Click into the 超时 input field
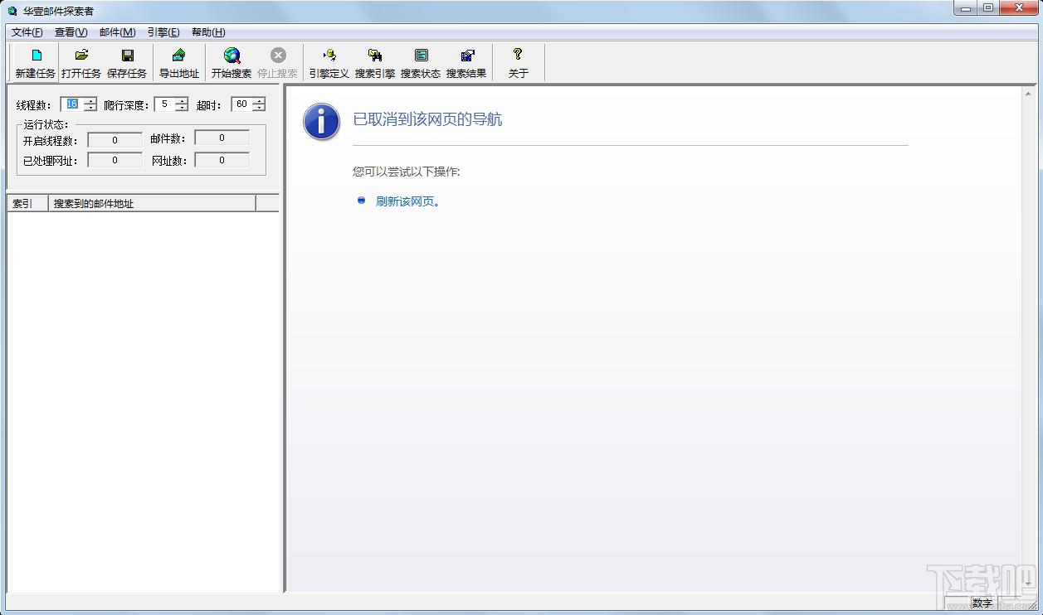The height and width of the screenshot is (615, 1043). (x=241, y=104)
